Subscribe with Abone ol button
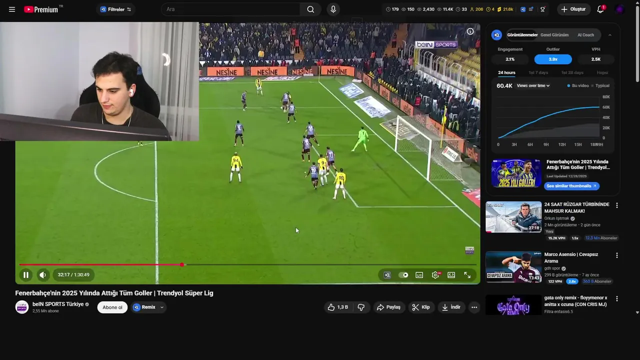 pyautogui.click(x=112, y=307)
